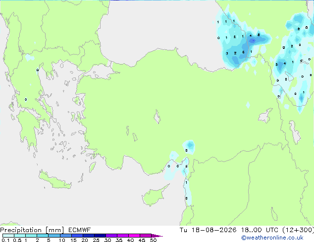Click the 'Precipitation [mm]' title text
Image resolution: width=314 pixels, height=242 pixels.
[x=32, y=230]
